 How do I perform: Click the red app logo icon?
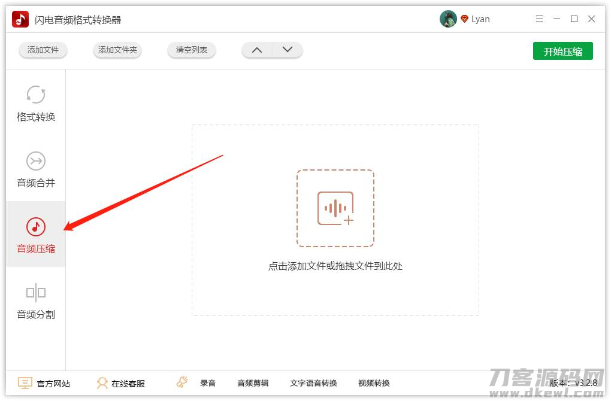pos(20,19)
